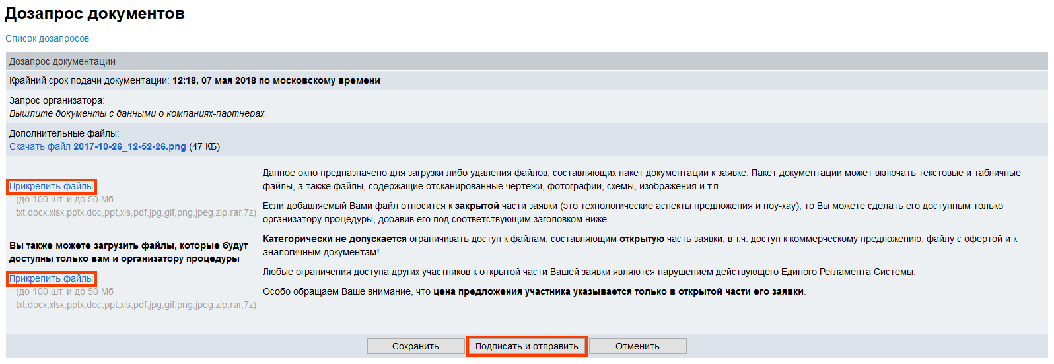Click the lower allowed file formats hint
Viewport: 1054px width, 364px height.
coord(135,305)
